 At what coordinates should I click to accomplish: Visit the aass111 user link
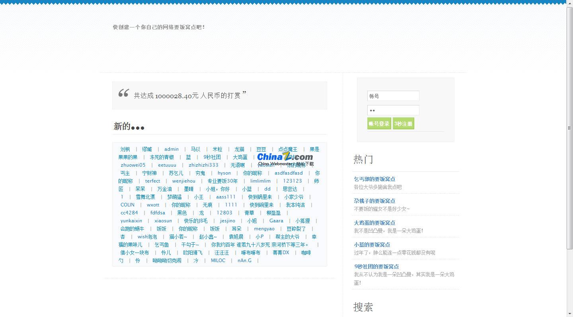click(x=226, y=197)
